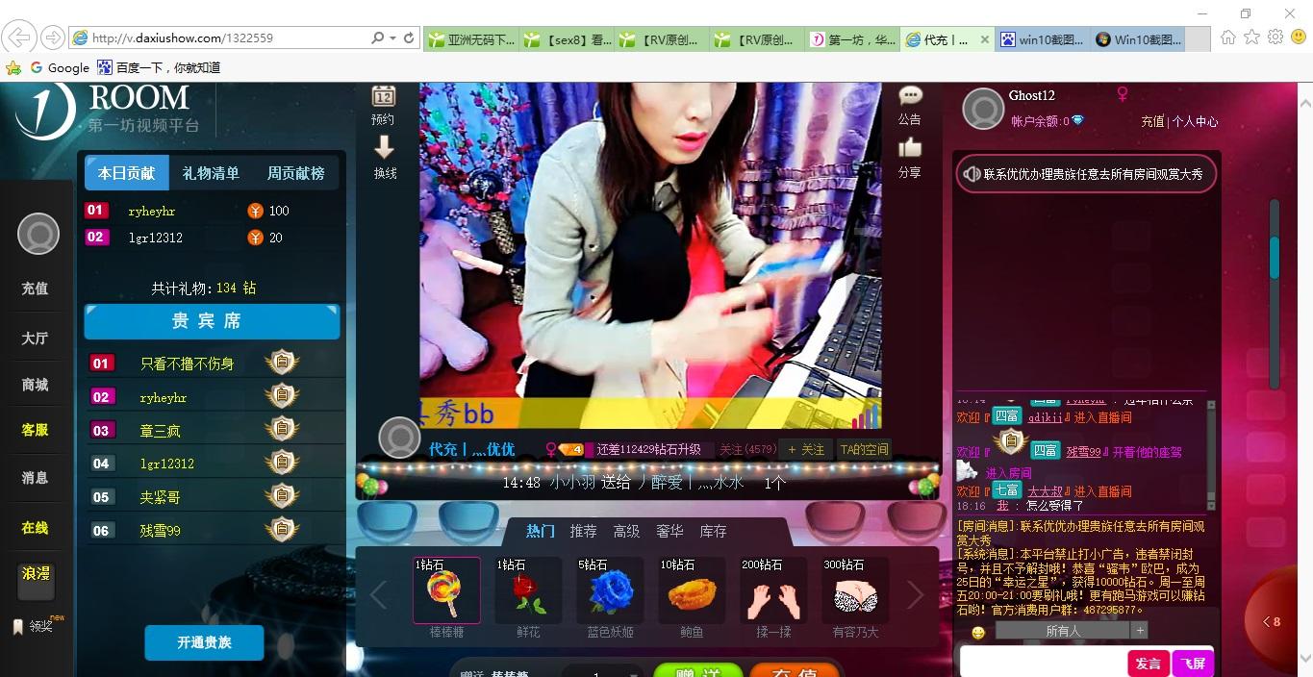1313x677 pixels.
Task: Click the 飞屏 button
Action: coord(1193,664)
